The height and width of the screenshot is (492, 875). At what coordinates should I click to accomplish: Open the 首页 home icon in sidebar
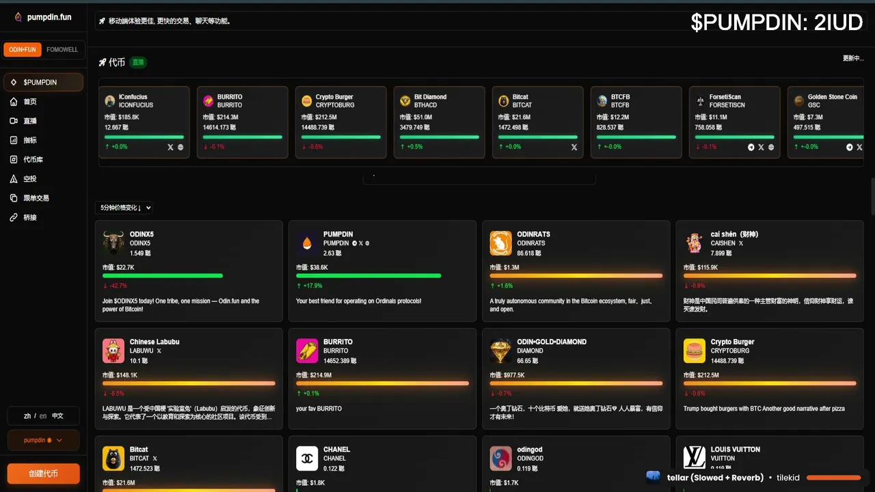[x=14, y=102]
